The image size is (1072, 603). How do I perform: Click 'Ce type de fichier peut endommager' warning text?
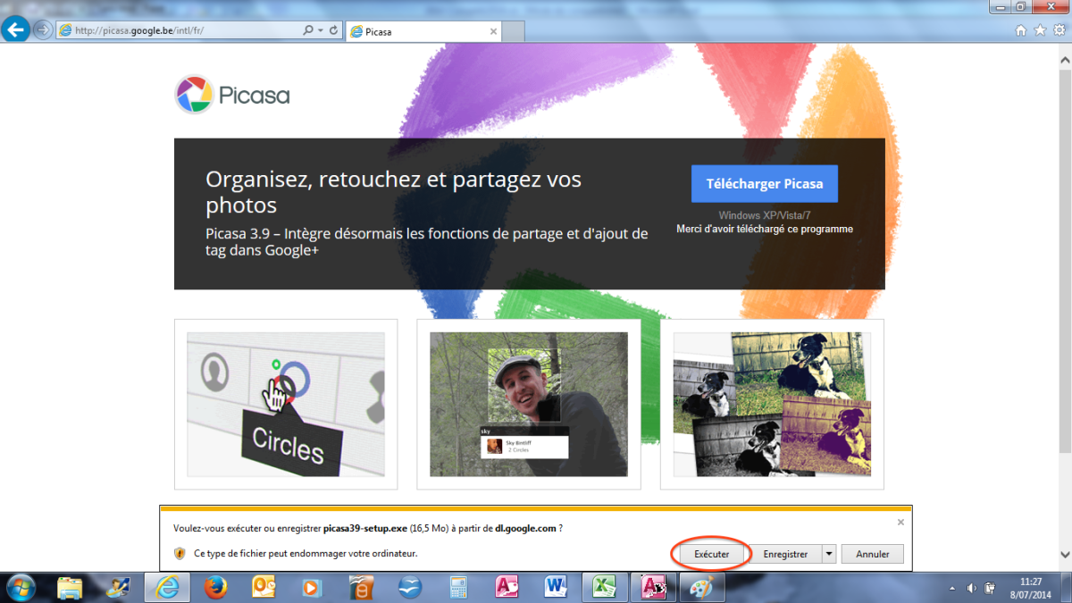306,554
